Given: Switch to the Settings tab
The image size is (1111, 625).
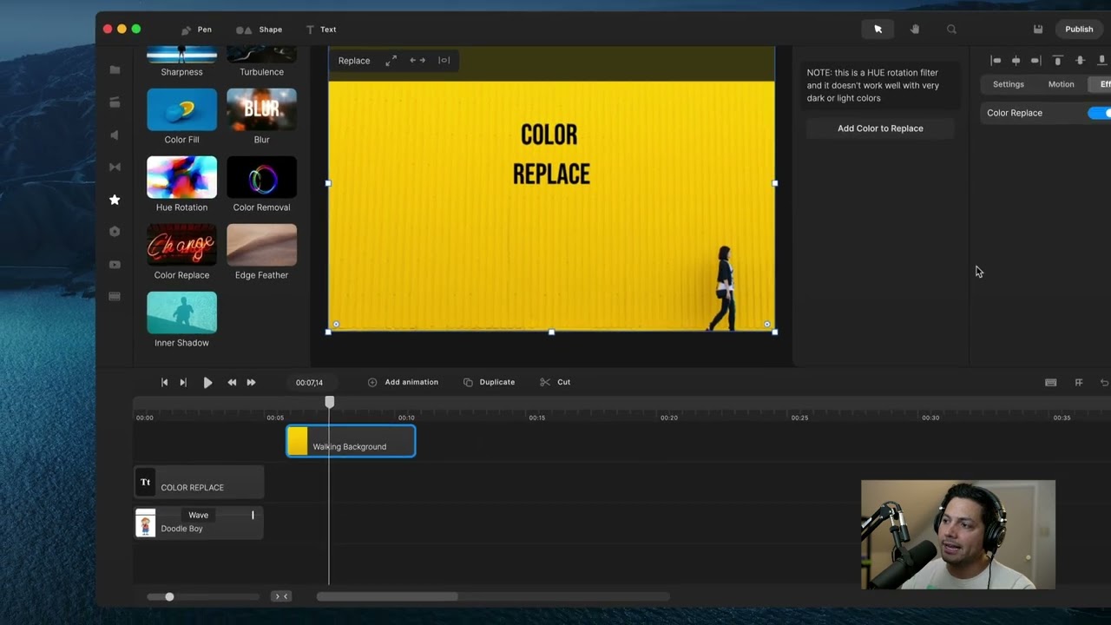Looking at the screenshot, I should [1008, 84].
